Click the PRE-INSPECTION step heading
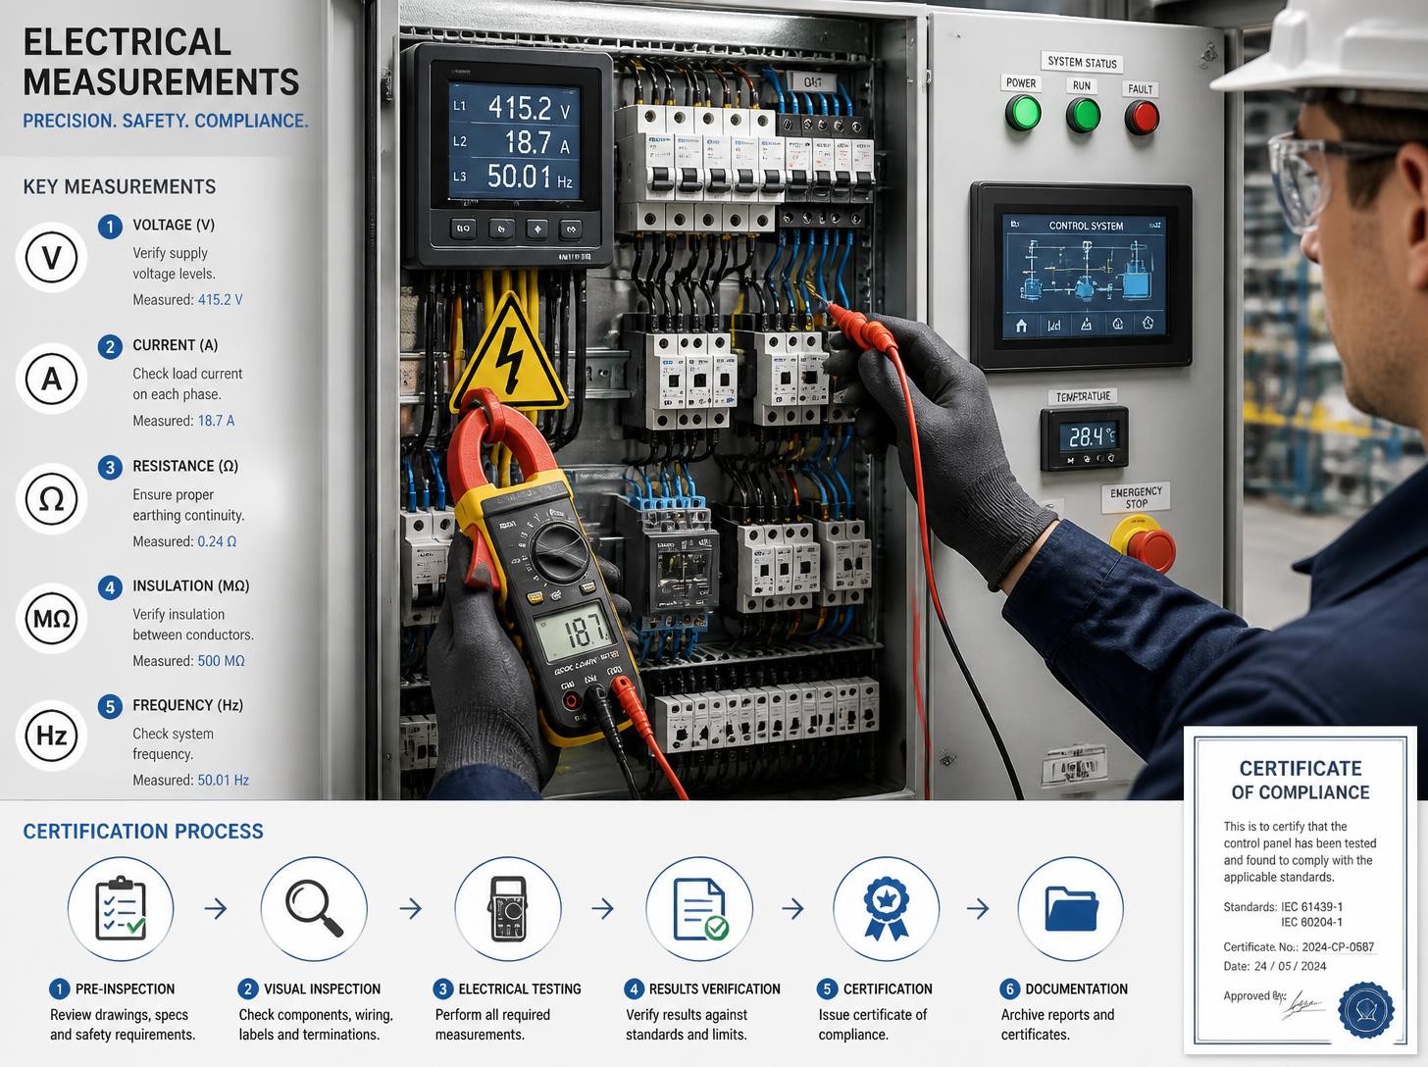Screen dimensions: 1428x1067 pyautogui.click(x=125, y=990)
